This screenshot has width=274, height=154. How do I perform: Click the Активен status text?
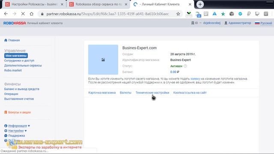point(176,66)
